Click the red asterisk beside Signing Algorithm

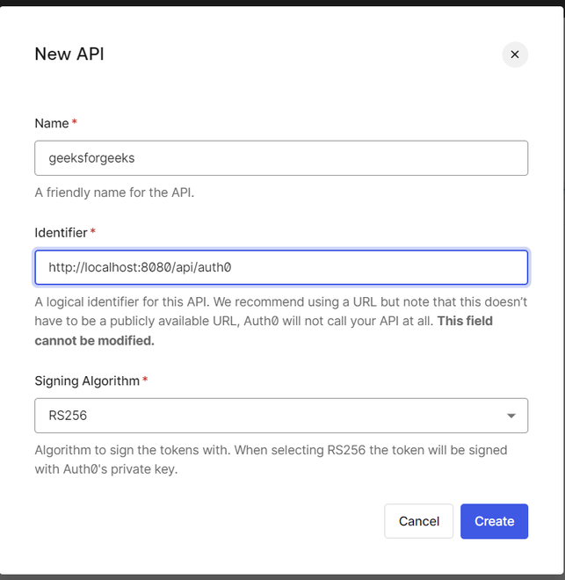coord(145,381)
